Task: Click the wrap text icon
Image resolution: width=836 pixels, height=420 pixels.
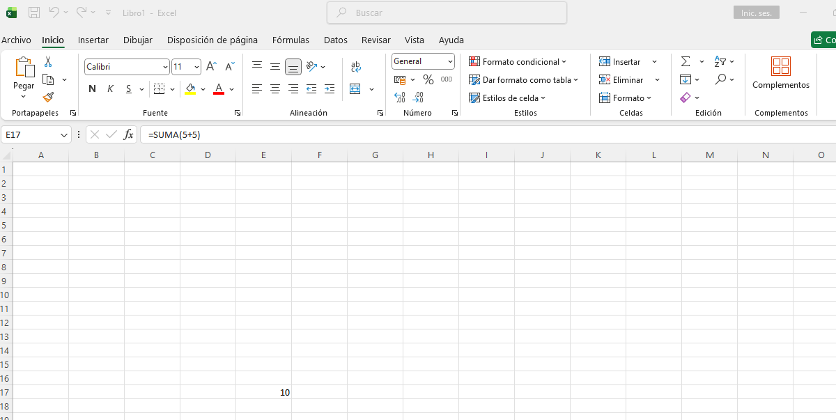Action: (x=356, y=67)
